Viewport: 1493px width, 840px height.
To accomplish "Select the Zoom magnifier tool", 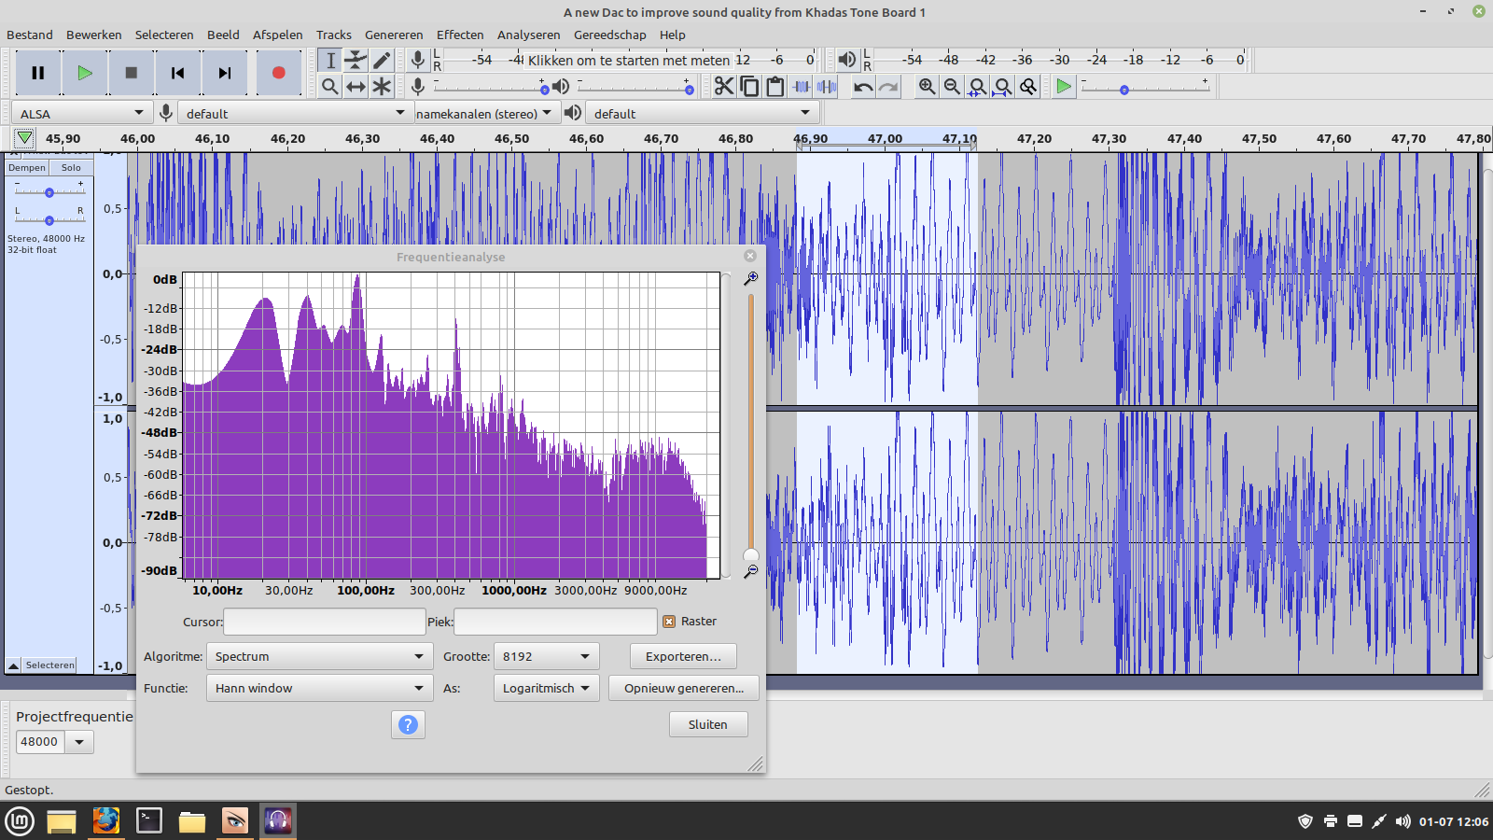I will 330,87.
